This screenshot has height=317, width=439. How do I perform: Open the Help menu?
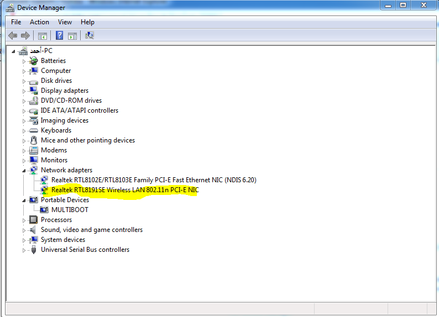[87, 22]
